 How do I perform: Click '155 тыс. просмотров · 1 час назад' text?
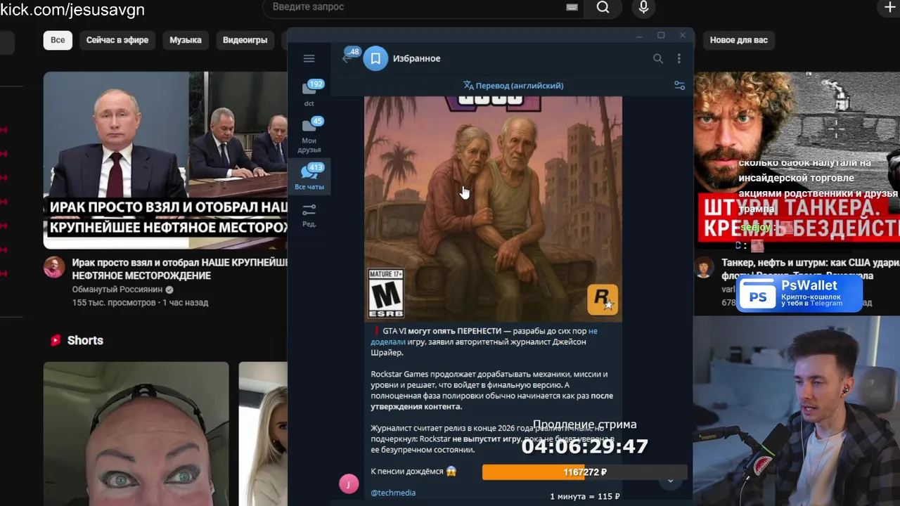(140, 303)
